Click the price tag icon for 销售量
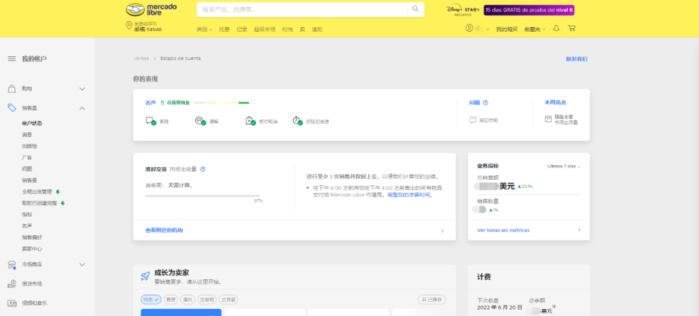 click(12, 108)
